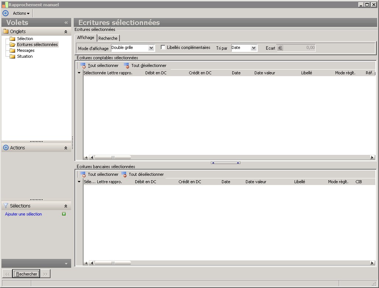Click the green Ajouter une sélection plus icon
Screen dimensions: 379x288
[64, 214]
